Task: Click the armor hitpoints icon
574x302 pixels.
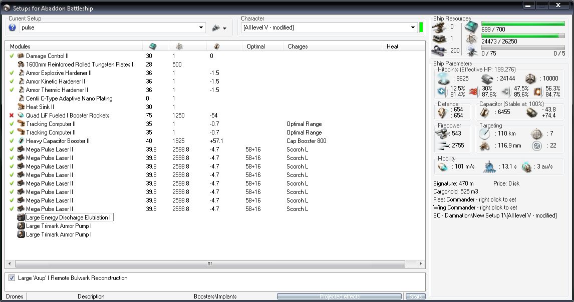Action: coord(487,78)
